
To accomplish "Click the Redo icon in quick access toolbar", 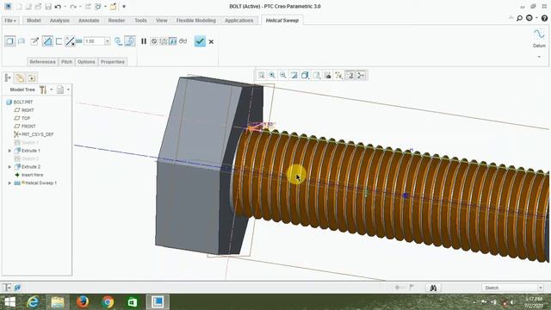I will 73,6.
